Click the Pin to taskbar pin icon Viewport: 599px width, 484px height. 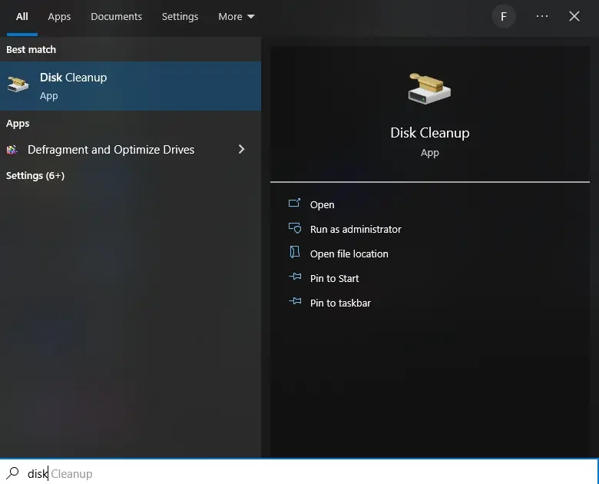295,301
